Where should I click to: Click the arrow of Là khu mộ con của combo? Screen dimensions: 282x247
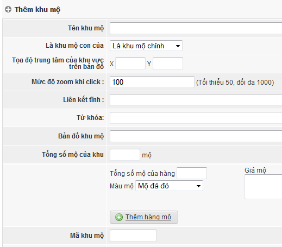[x=178, y=46]
